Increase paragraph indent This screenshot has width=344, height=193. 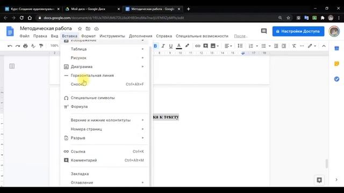click(x=284, y=46)
